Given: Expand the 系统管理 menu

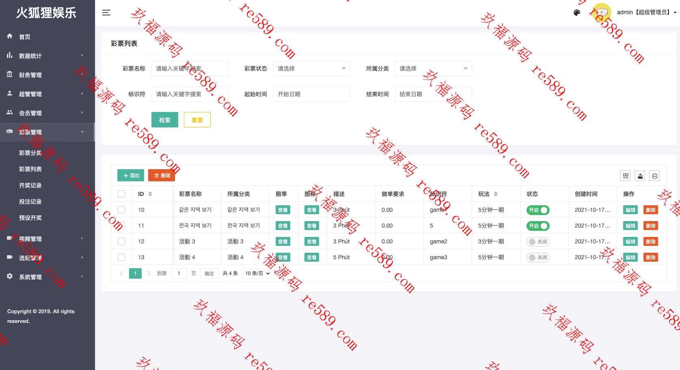Looking at the screenshot, I should [x=47, y=277].
